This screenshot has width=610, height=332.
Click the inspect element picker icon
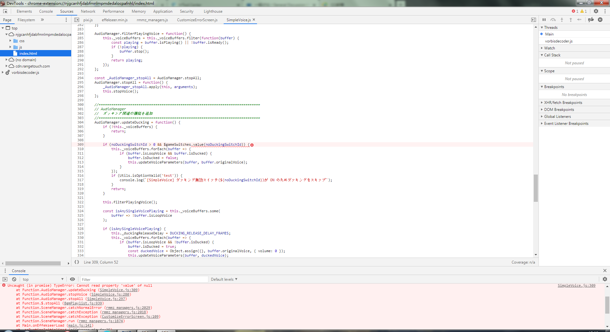click(5, 11)
